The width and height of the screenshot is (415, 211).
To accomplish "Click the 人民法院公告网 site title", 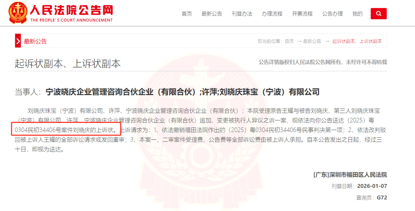I will coord(72,9).
